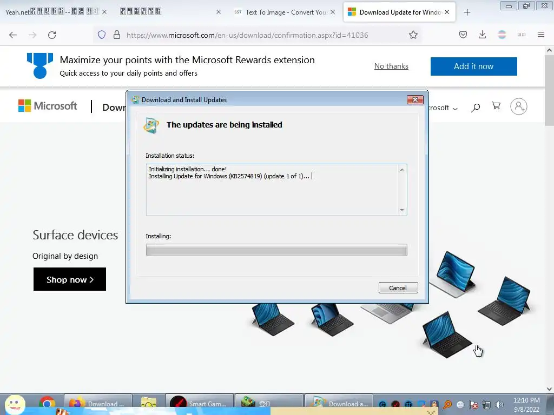Open the Firefox hamburger application menu
This screenshot has height=415, width=554.
(541, 35)
